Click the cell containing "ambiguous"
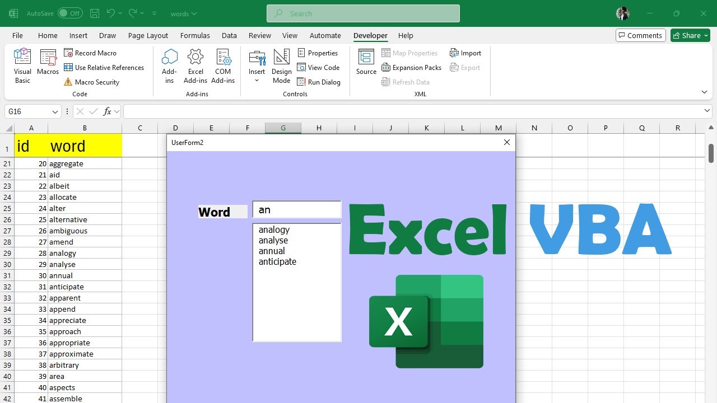The height and width of the screenshot is (403, 717). pyautogui.click(x=85, y=231)
